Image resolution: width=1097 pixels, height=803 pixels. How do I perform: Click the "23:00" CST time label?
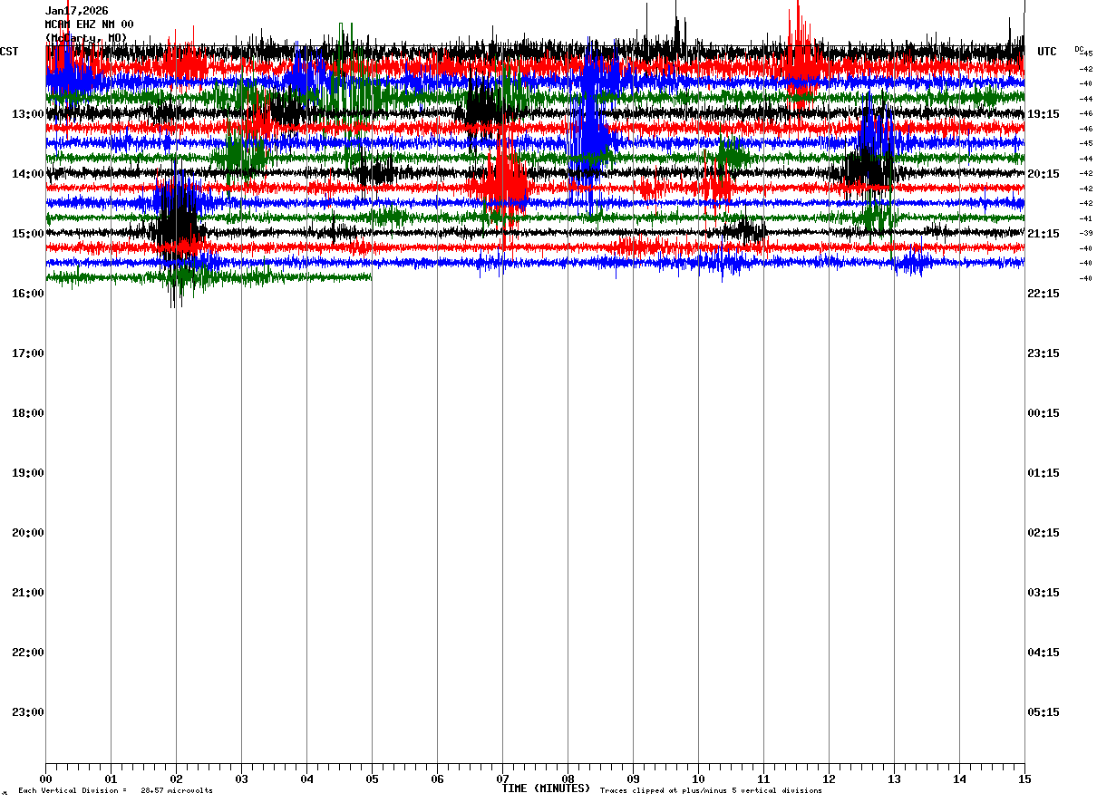[x=28, y=712]
